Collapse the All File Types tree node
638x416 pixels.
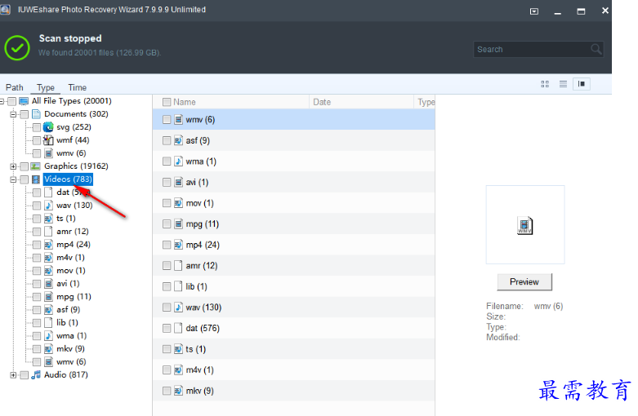coord(2,101)
